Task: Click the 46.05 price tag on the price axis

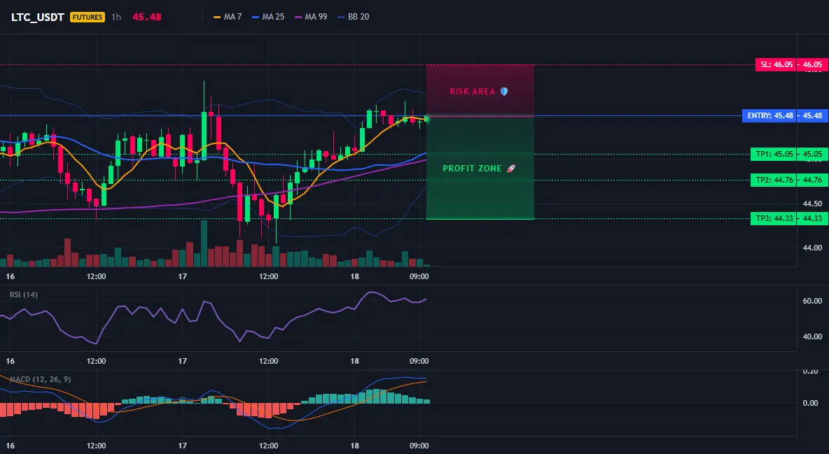Action: pos(813,64)
